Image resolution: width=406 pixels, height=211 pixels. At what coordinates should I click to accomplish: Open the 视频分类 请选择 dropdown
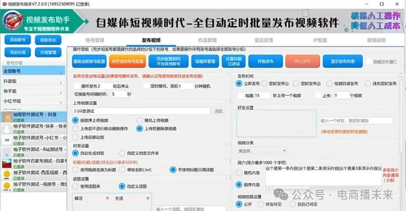tap(262, 151)
